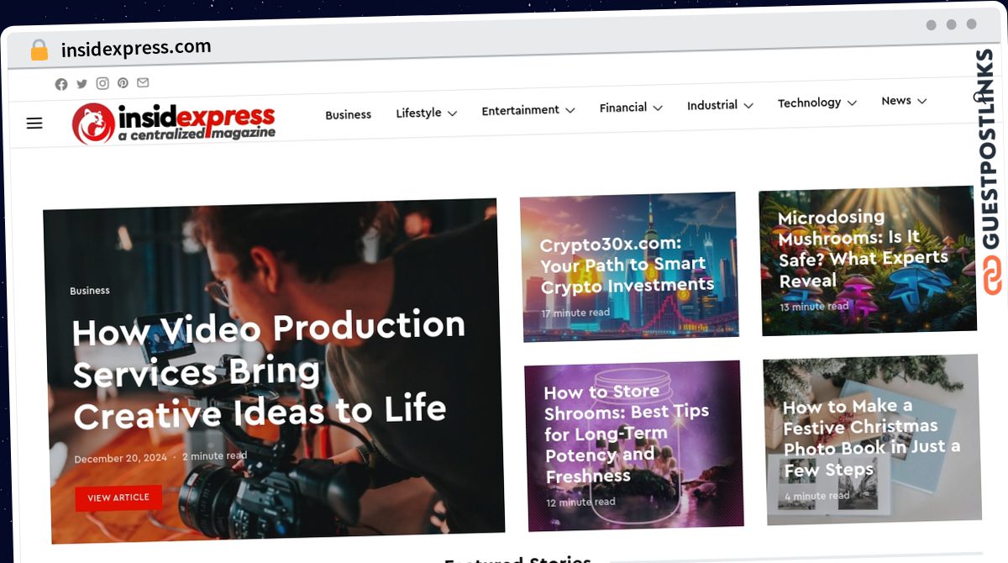The height and width of the screenshot is (563, 1008).
Task: Open the Festive Christmas Photo Book article
Action: tap(872, 439)
